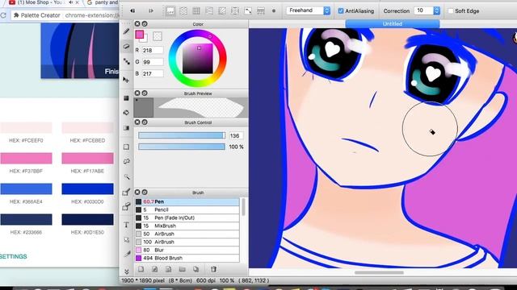Screen dimensions: 517x290
Task: Click the brush list scrollbar
Action: (x=244, y=207)
